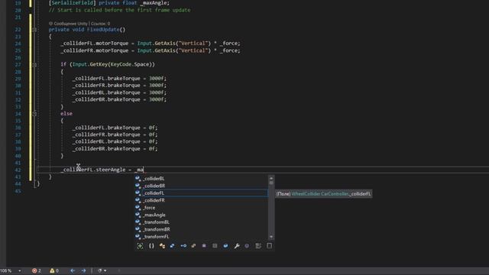Toggle the purple square delegates filter icon

click(x=204, y=246)
